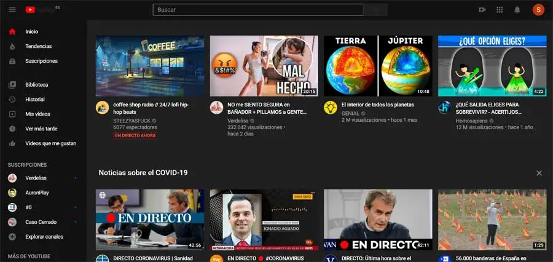Play the 42:56 EN DIRECTO news thumbnail
Viewport: 553px width, 262px height.
tap(150, 220)
